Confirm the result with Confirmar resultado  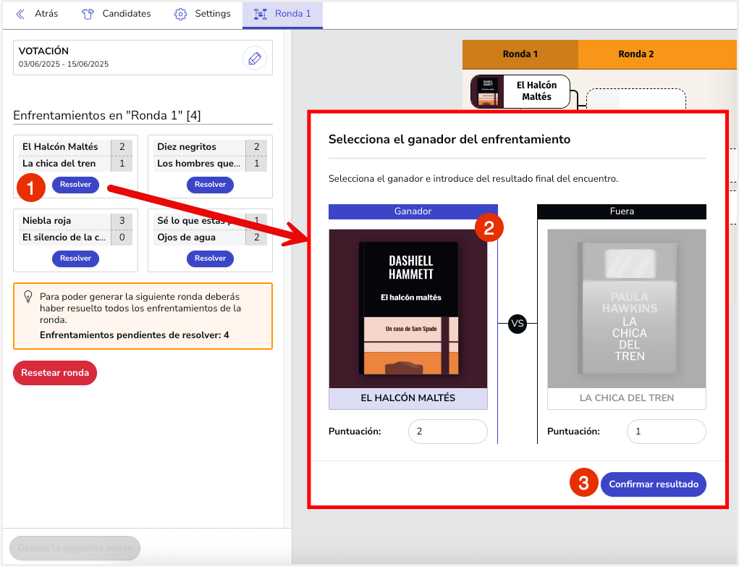[x=653, y=484]
